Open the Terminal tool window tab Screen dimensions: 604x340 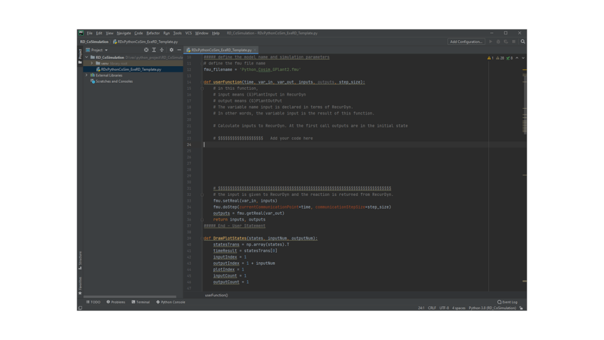[x=141, y=302]
